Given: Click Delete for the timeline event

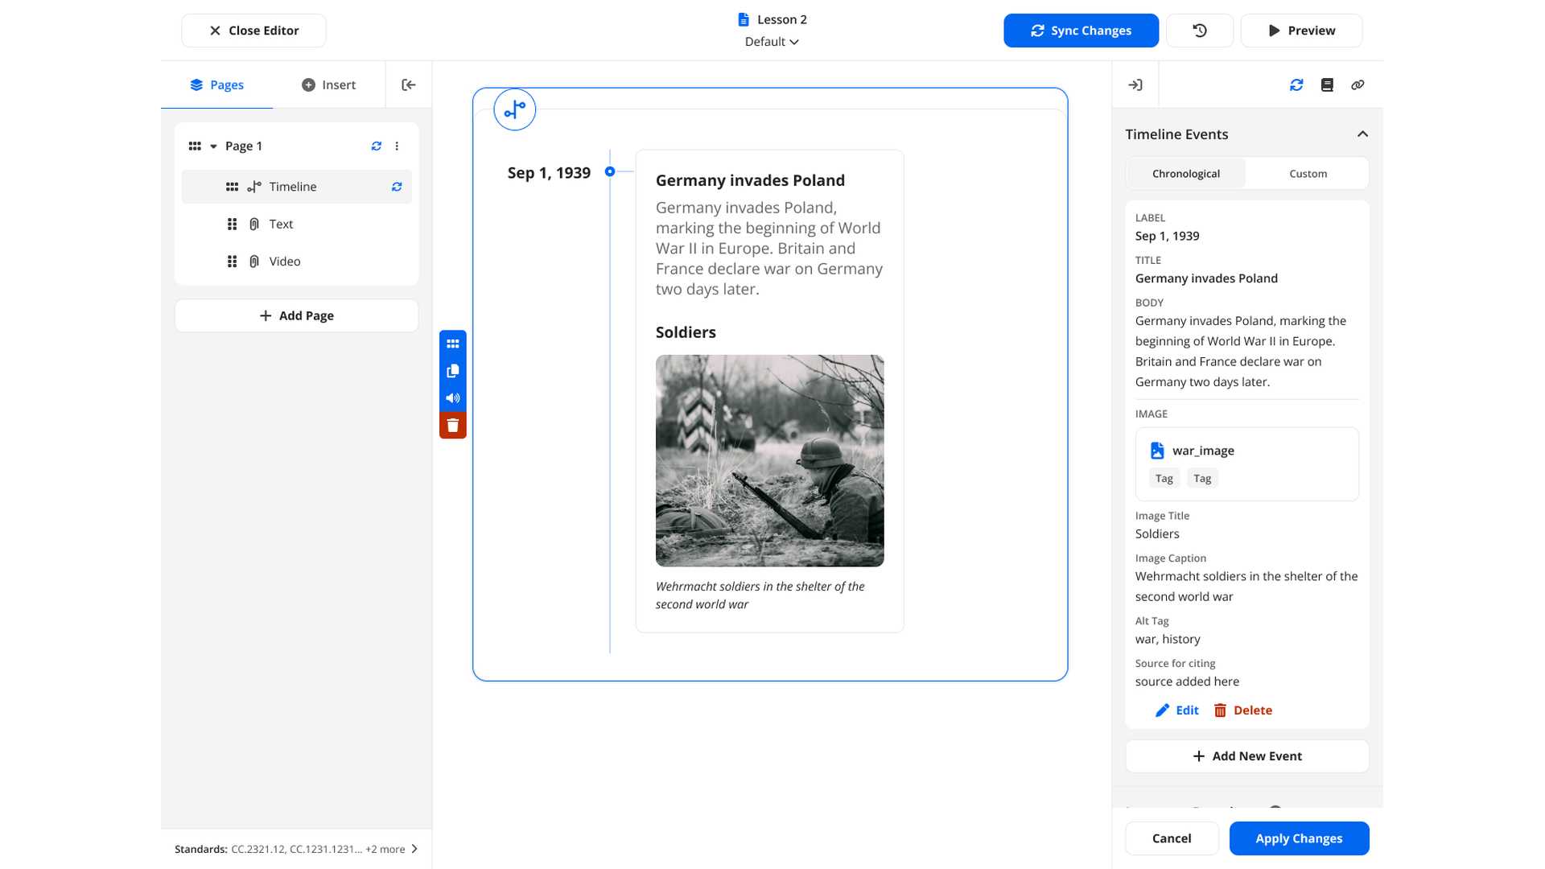Looking at the screenshot, I should tap(1243, 710).
